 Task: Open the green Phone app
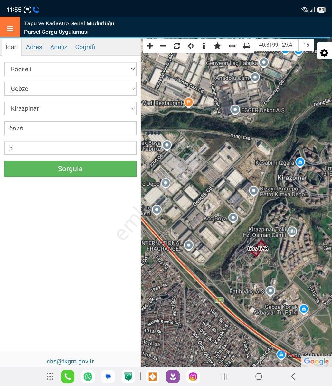coord(68,377)
